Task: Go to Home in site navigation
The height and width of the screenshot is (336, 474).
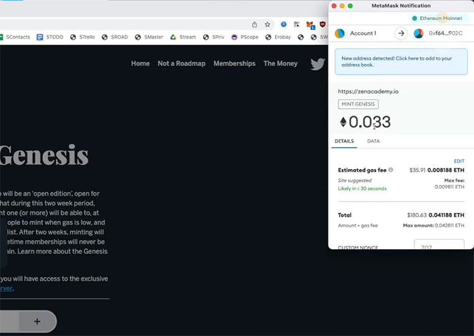Action: coord(140,63)
